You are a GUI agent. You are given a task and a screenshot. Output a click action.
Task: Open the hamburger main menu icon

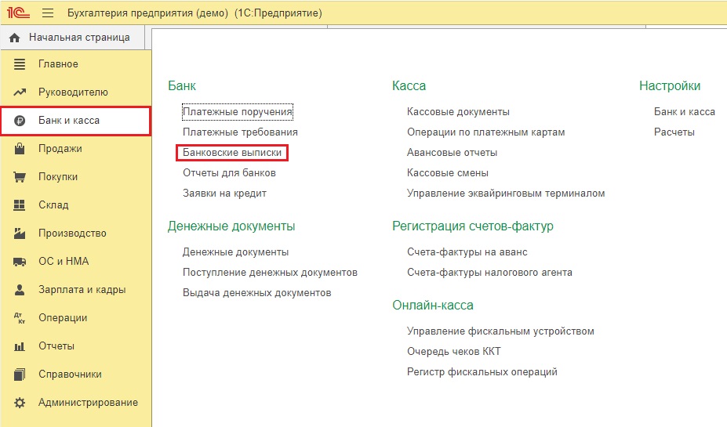[48, 13]
